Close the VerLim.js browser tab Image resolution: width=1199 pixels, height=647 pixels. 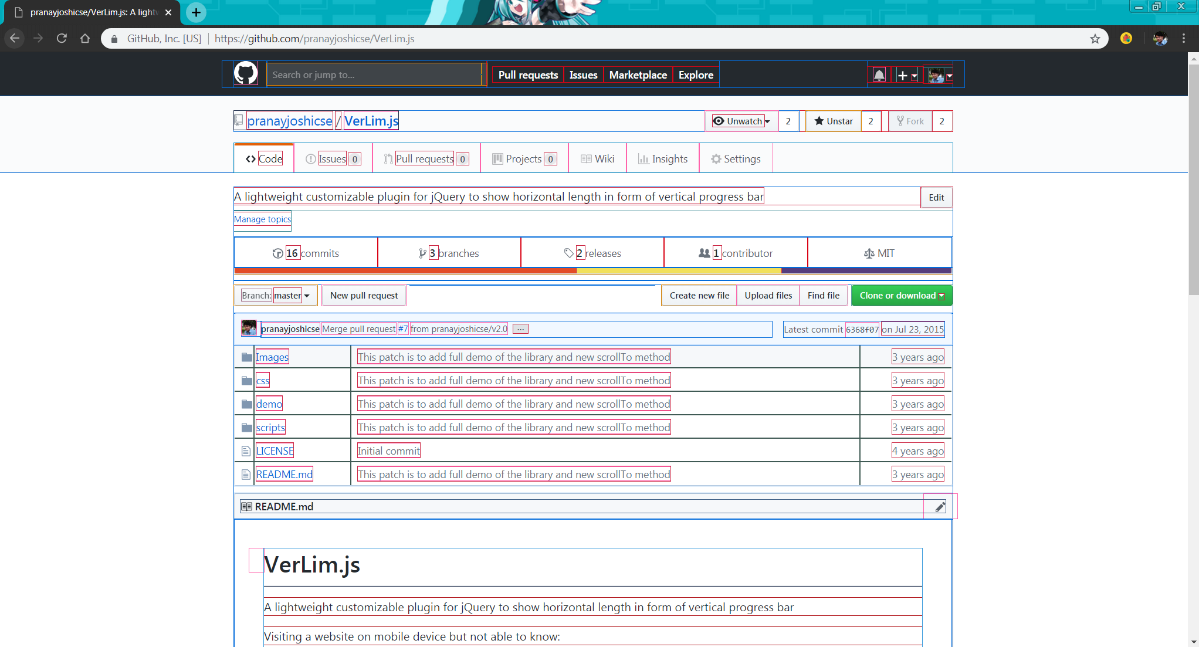(168, 12)
